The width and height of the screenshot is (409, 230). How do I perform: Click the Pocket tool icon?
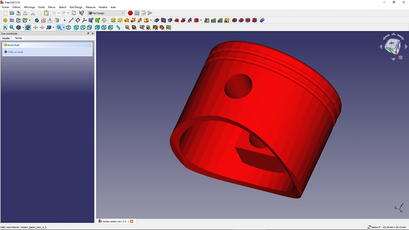tap(157, 20)
